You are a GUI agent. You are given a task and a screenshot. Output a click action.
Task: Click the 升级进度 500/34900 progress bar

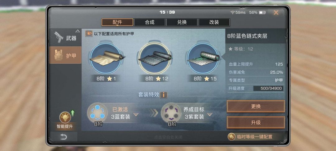click(268, 88)
